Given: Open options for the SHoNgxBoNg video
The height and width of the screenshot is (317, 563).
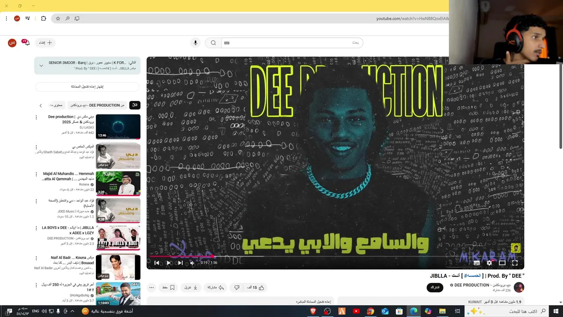Looking at the screenshot, I should (x=37, y=285).
